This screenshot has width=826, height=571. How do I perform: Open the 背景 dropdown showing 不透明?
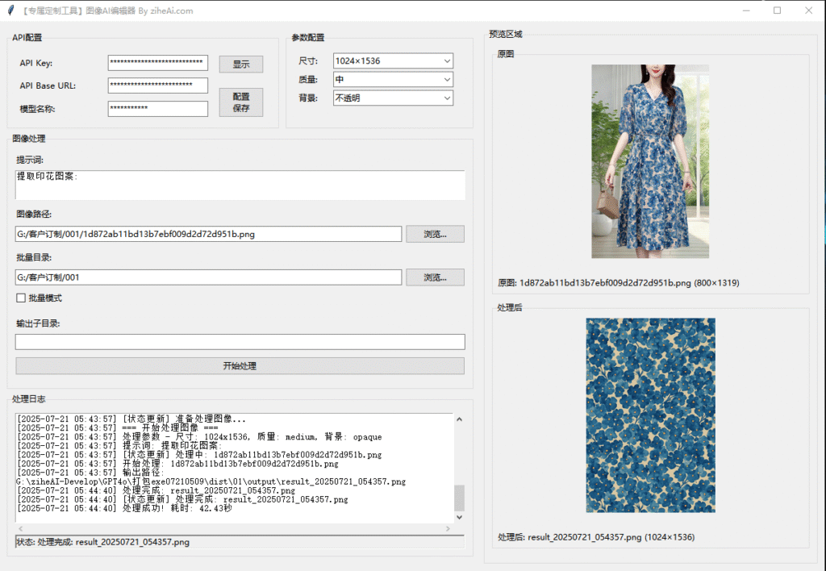(393, 98)
